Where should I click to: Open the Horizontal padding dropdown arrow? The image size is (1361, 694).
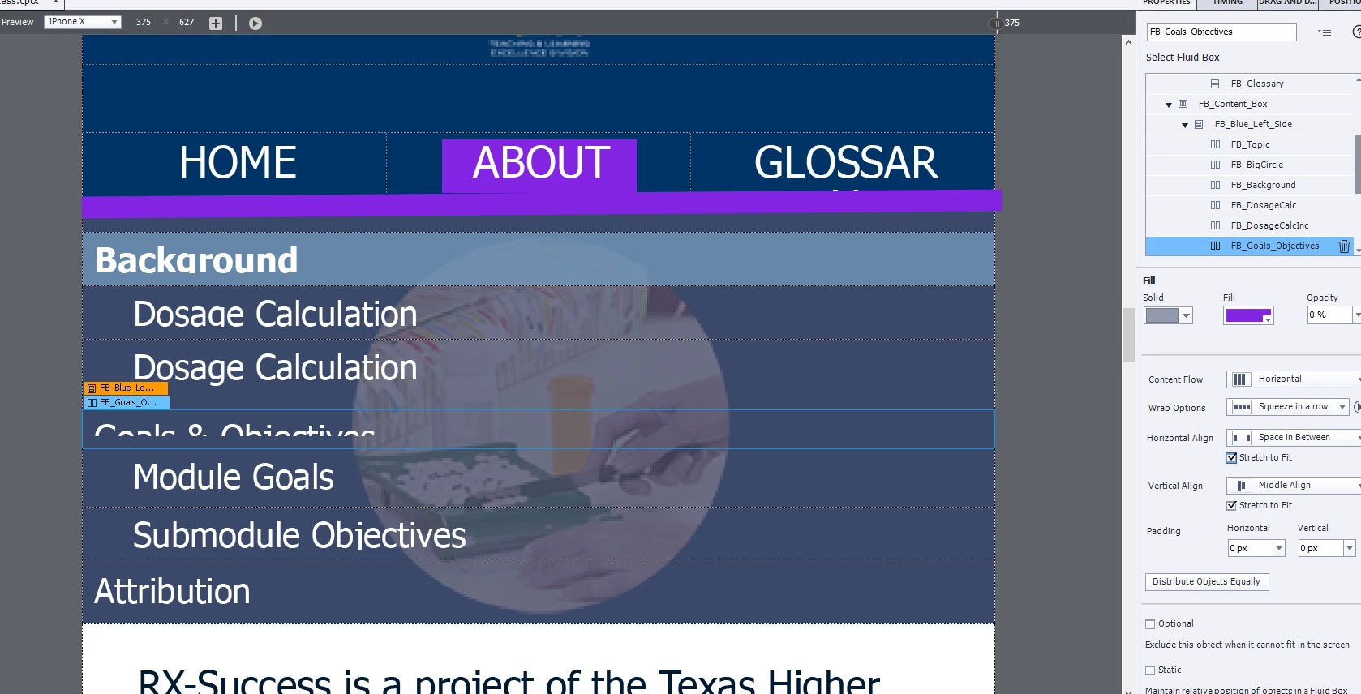[1279, 549]
